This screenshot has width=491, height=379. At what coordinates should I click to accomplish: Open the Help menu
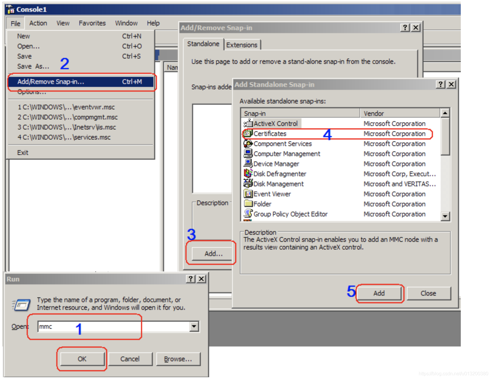[153, 23]
